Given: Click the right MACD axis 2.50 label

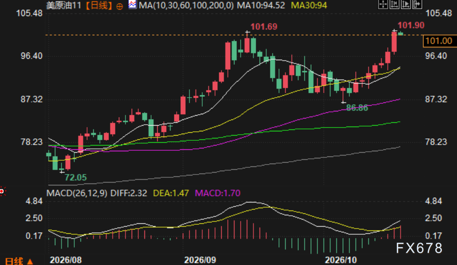Looking at the screenshot, I should pos(433,218).
